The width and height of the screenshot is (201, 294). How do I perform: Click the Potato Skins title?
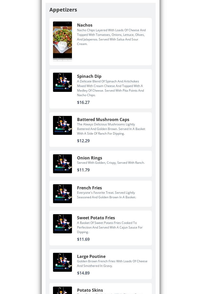pos(90,290)
